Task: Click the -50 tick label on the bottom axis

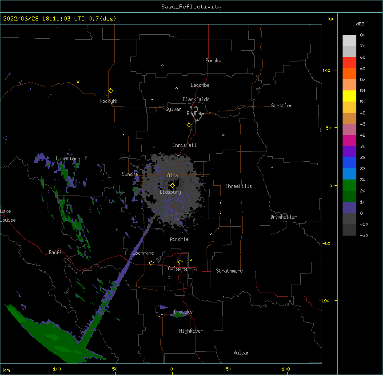Action: 113,369
